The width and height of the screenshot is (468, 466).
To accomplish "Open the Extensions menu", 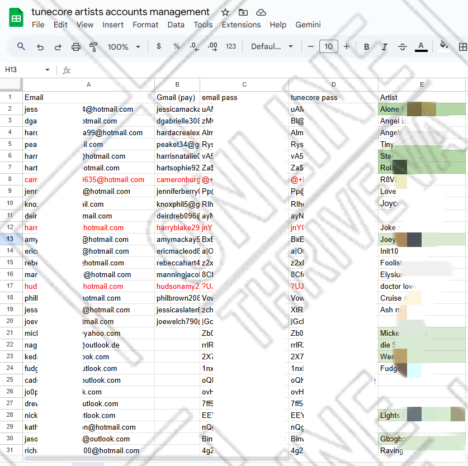I will click(x=241, y=25).
